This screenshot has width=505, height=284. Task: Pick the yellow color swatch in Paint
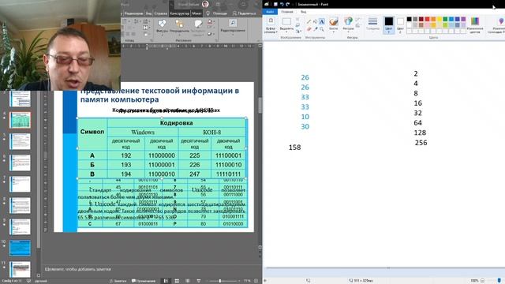[x=440, y=19]
